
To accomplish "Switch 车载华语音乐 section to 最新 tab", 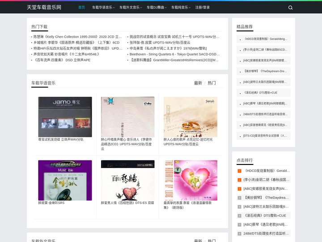I will coord(198,83).
